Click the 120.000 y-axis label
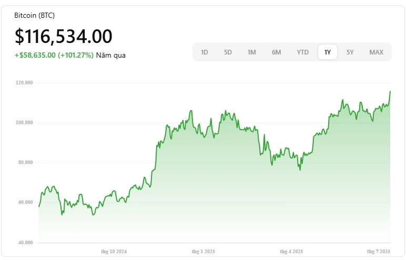Viewport: 406px width, 260px height. [25, 83]
